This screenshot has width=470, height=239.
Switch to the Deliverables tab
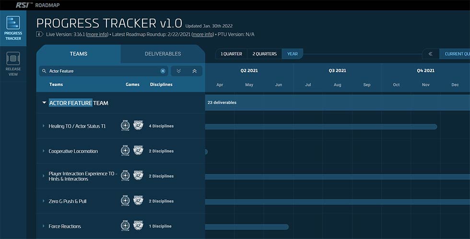(x=163, y=54)
